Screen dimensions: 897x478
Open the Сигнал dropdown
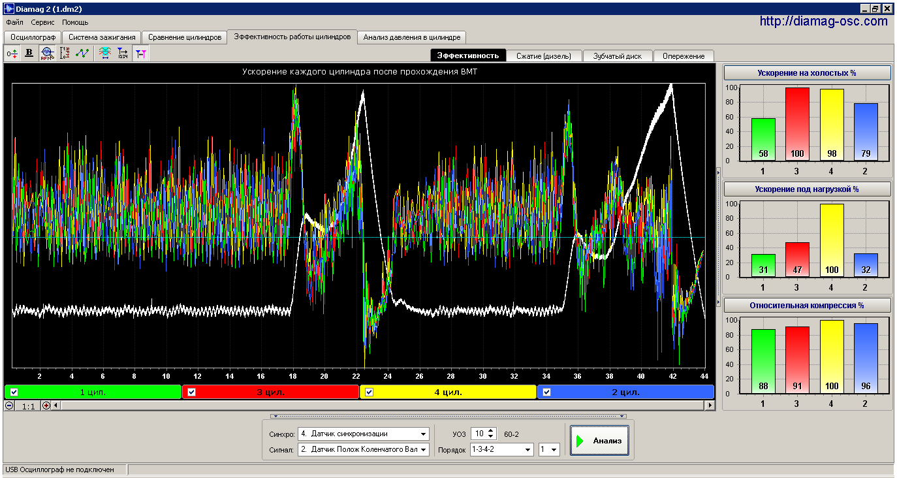(x=424, y=449)
